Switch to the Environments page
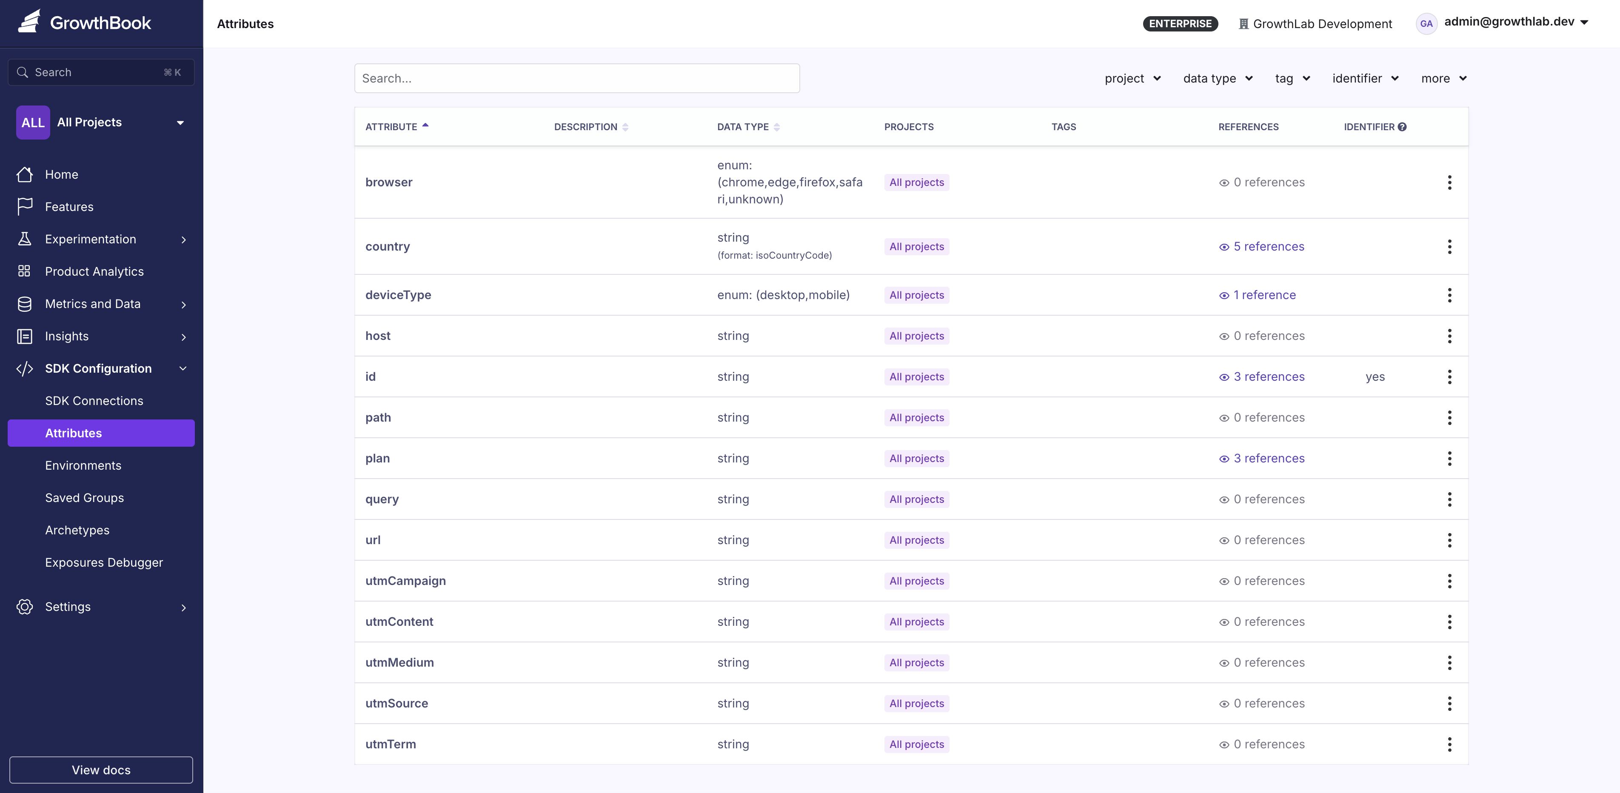Viewport: 1620px width, 793px height. tap(83, 465)
